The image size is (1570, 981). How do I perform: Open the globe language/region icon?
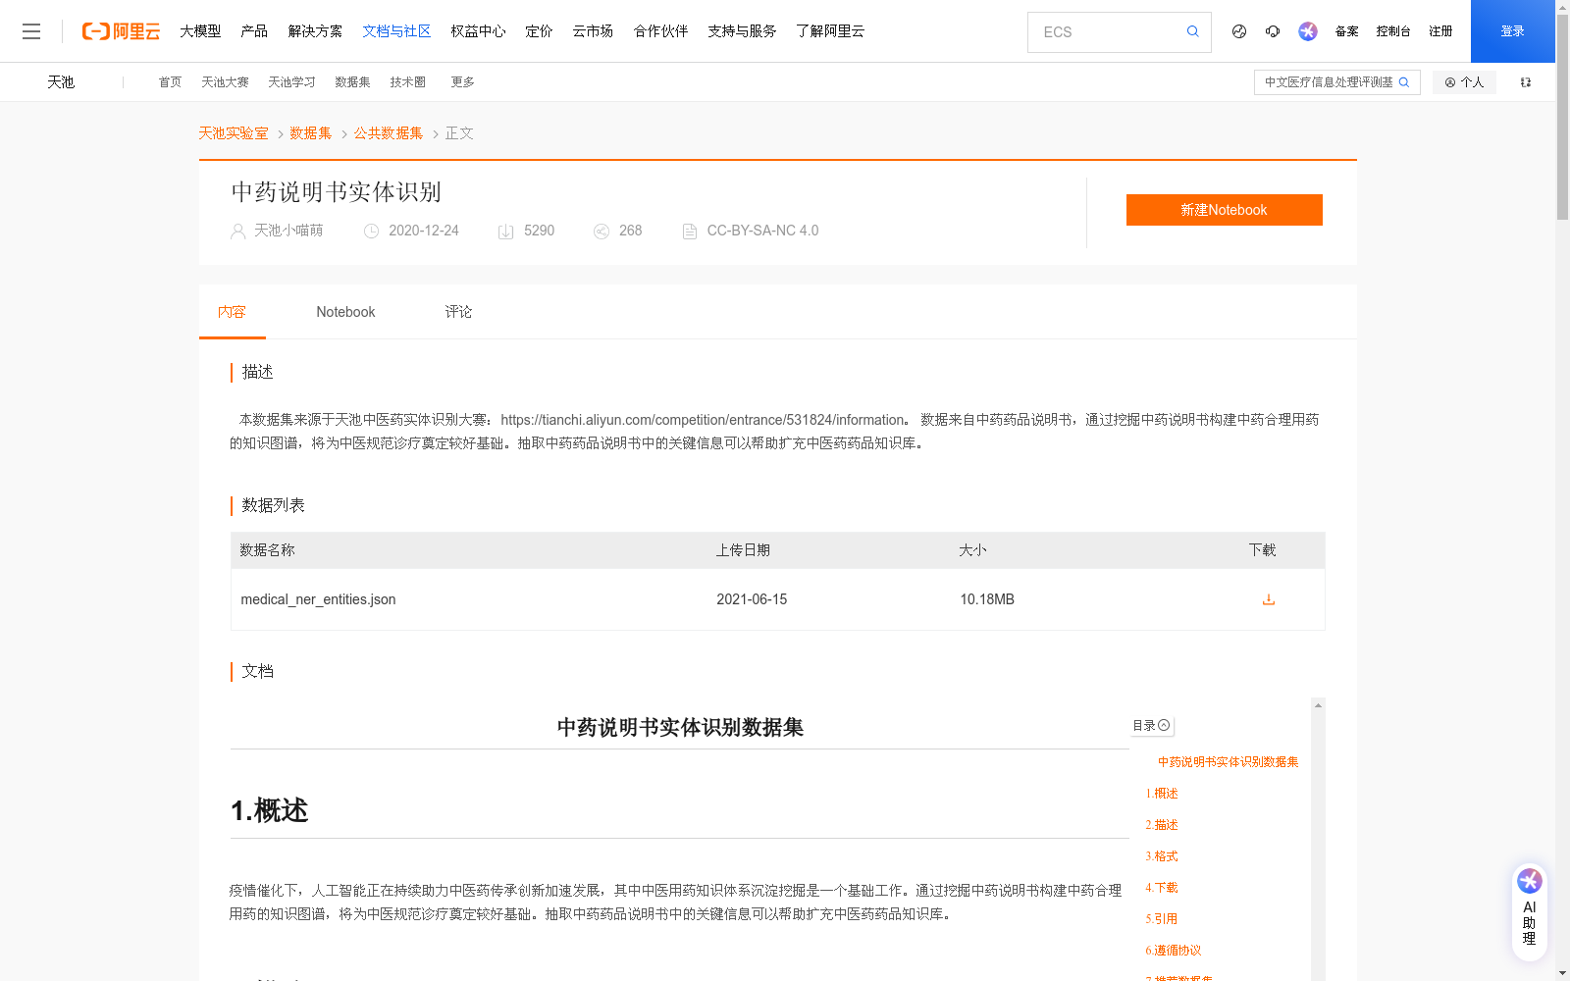1239,31
